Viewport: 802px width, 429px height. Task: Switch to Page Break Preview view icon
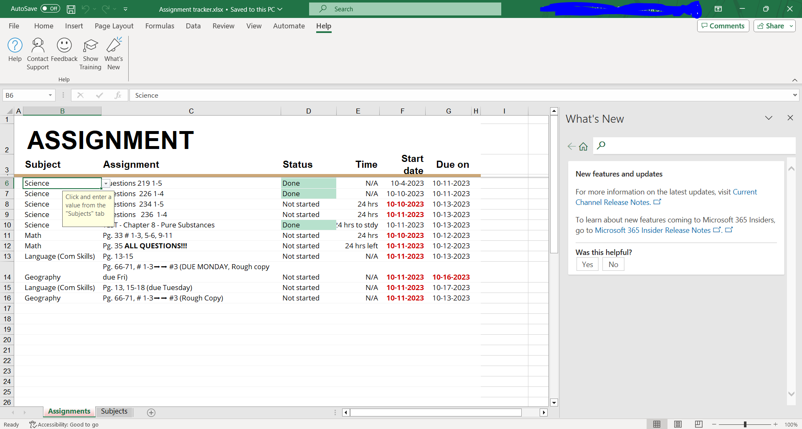click(x=698, y=424)
